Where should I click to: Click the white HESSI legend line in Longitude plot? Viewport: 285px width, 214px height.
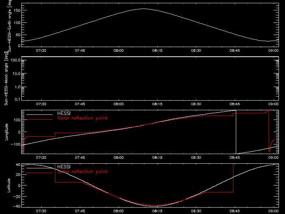coord(40,114)
